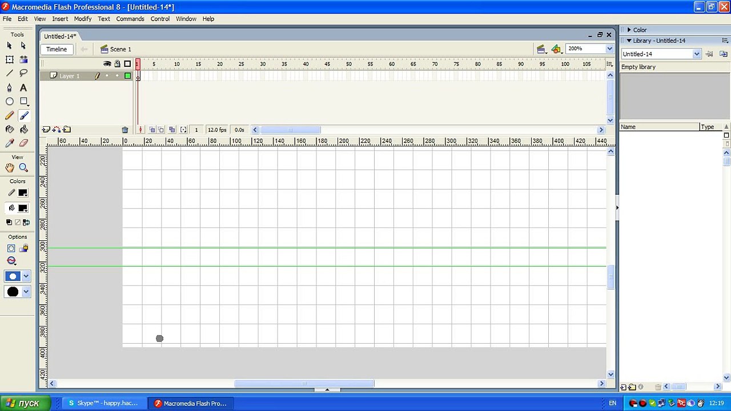
Task: Click the Macromedia Flash taskbar button
Action: tap(191, 404)
